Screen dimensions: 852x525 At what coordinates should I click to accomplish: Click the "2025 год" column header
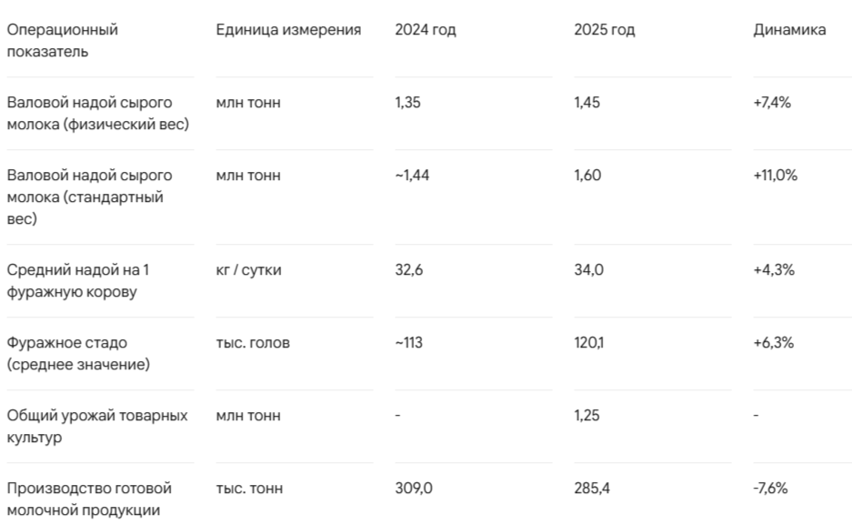click(605, 29)
